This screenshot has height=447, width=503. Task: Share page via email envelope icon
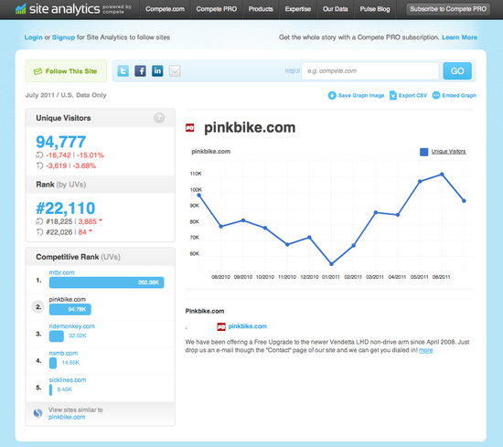click(175, 71)
